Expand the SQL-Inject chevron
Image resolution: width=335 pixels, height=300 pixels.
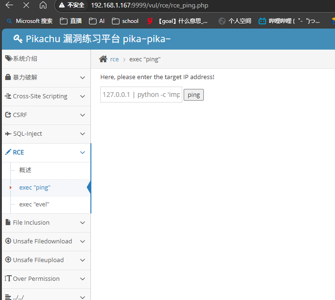click(82, 134)
